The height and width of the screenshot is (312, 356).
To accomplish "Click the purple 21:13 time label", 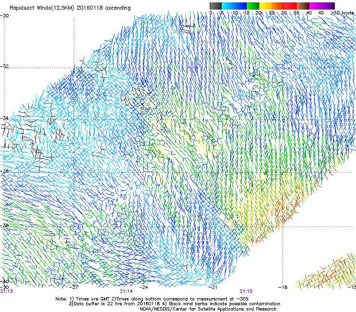I will coord(7,291).
